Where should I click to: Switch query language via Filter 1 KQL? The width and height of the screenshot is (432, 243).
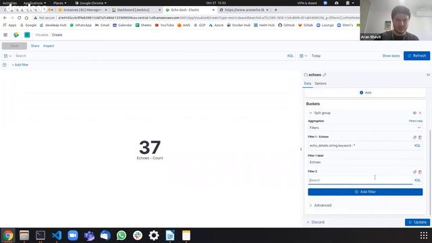pos(417,146)
